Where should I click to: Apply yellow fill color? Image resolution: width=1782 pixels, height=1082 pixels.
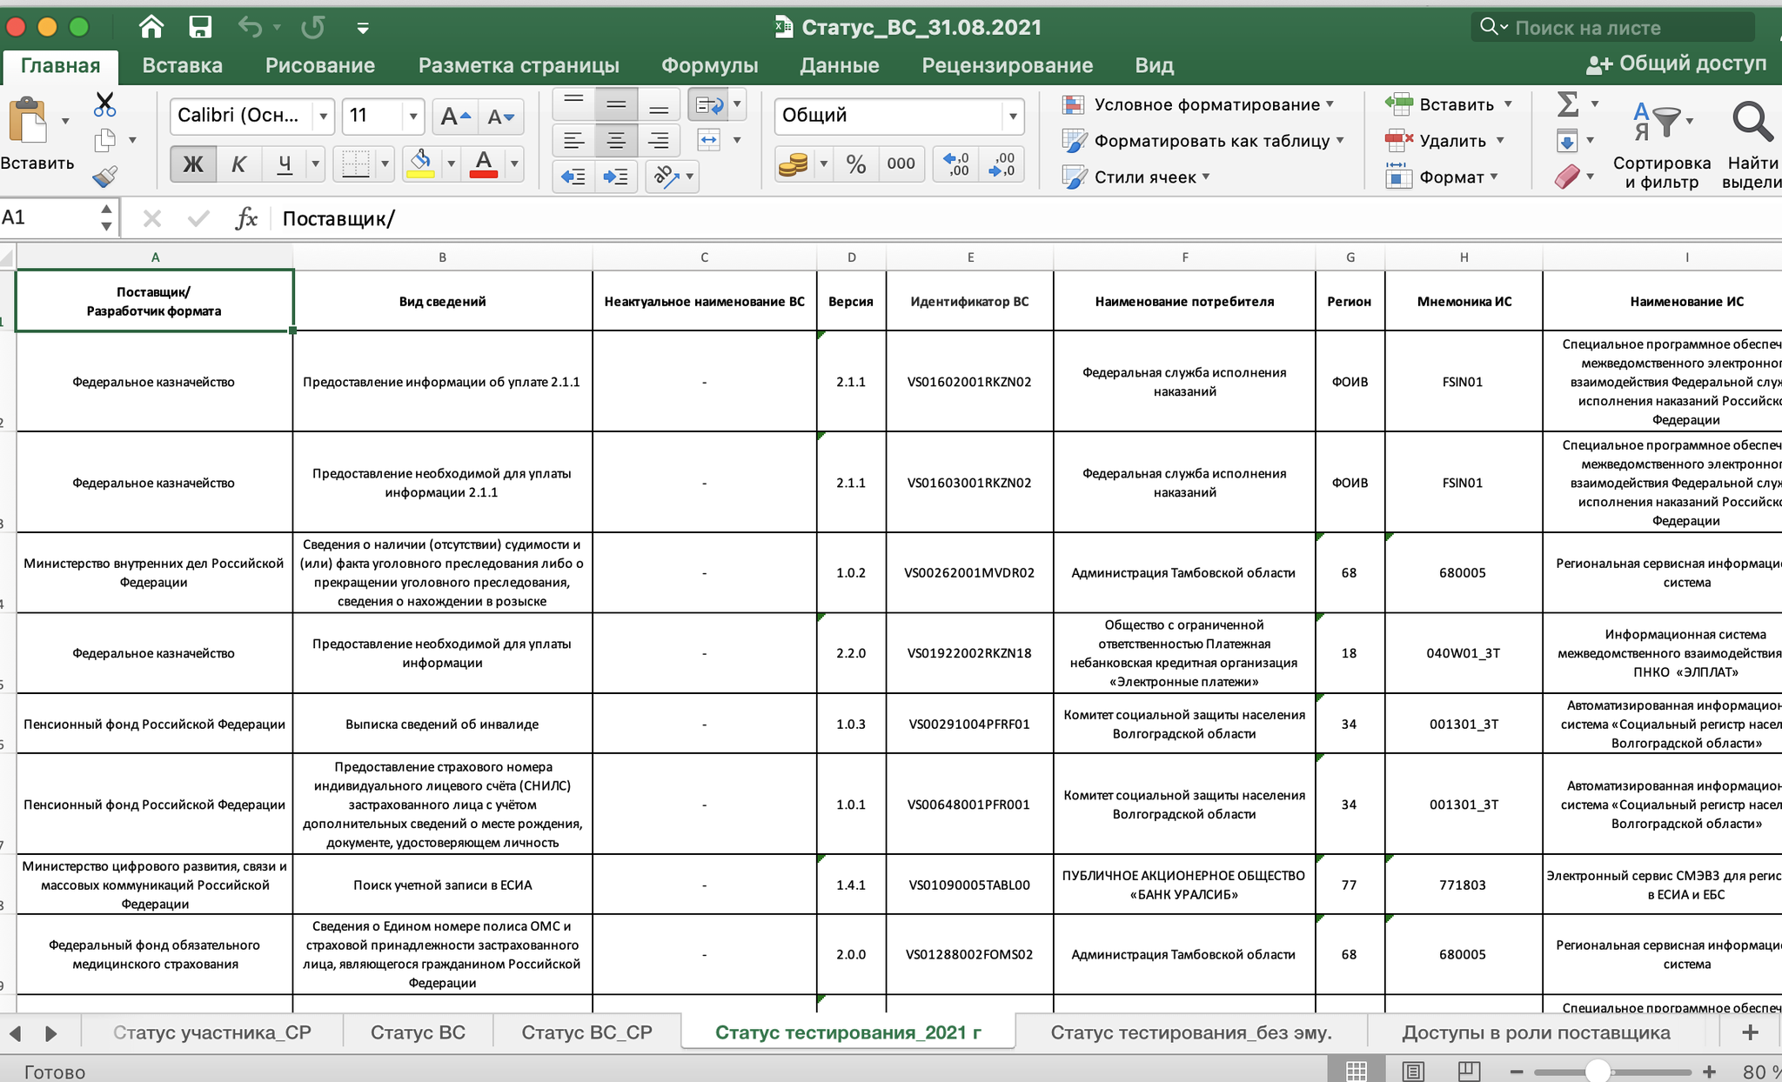421,164
